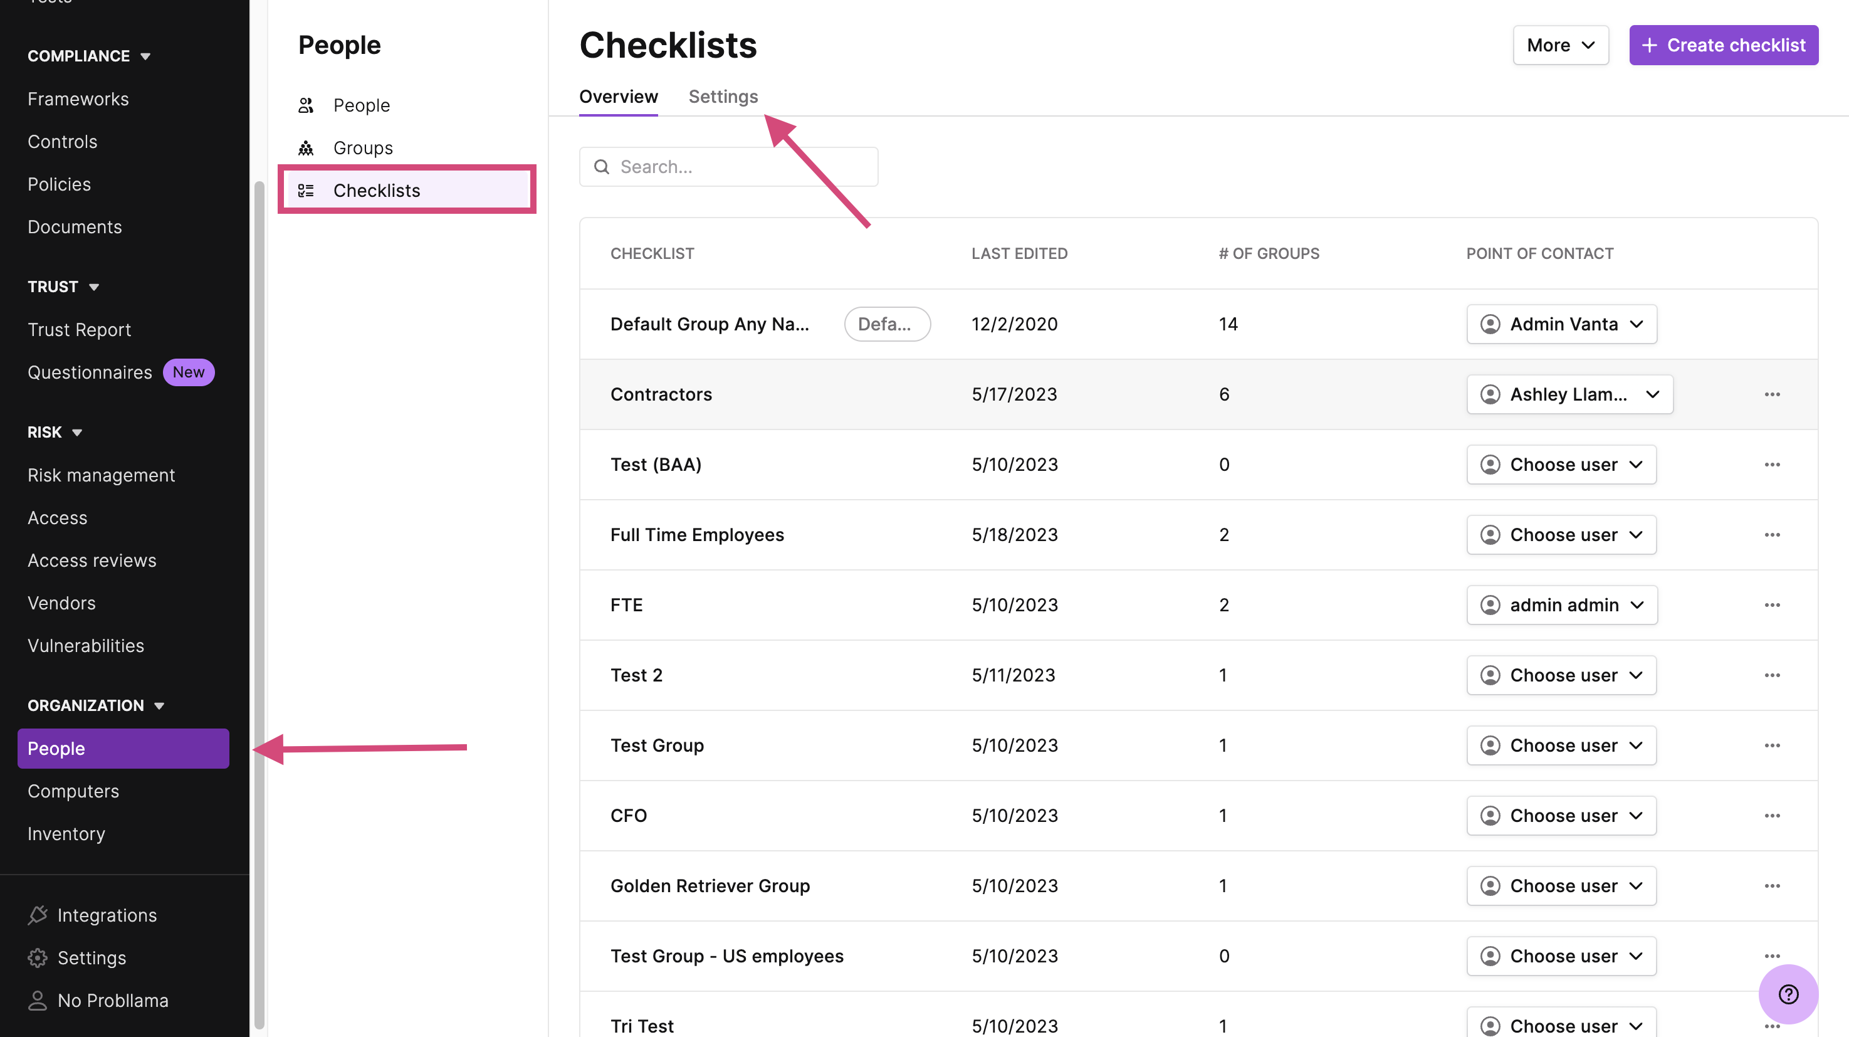The width and height of the screenshot is (1849, 1037).
Task: Open Vulnerabilities page
Action: click(x=86, y=646)
